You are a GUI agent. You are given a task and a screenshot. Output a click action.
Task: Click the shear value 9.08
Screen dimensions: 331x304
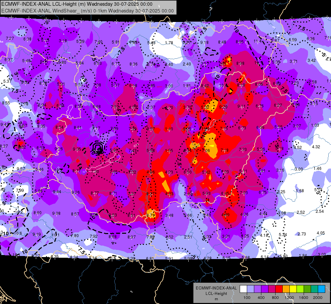[x=56, y=213]
